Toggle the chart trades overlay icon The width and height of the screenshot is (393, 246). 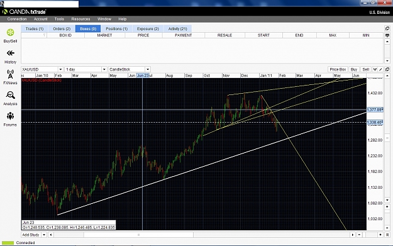point(375,69)
